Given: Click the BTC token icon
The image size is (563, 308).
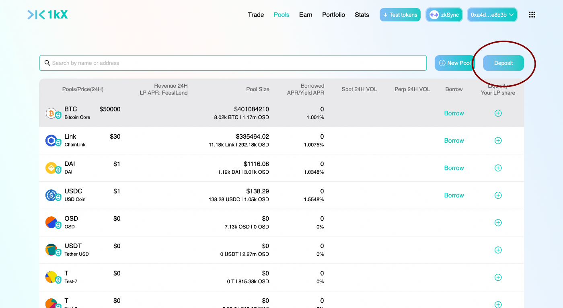Looking at the screenshot, I should click(51, 113).
